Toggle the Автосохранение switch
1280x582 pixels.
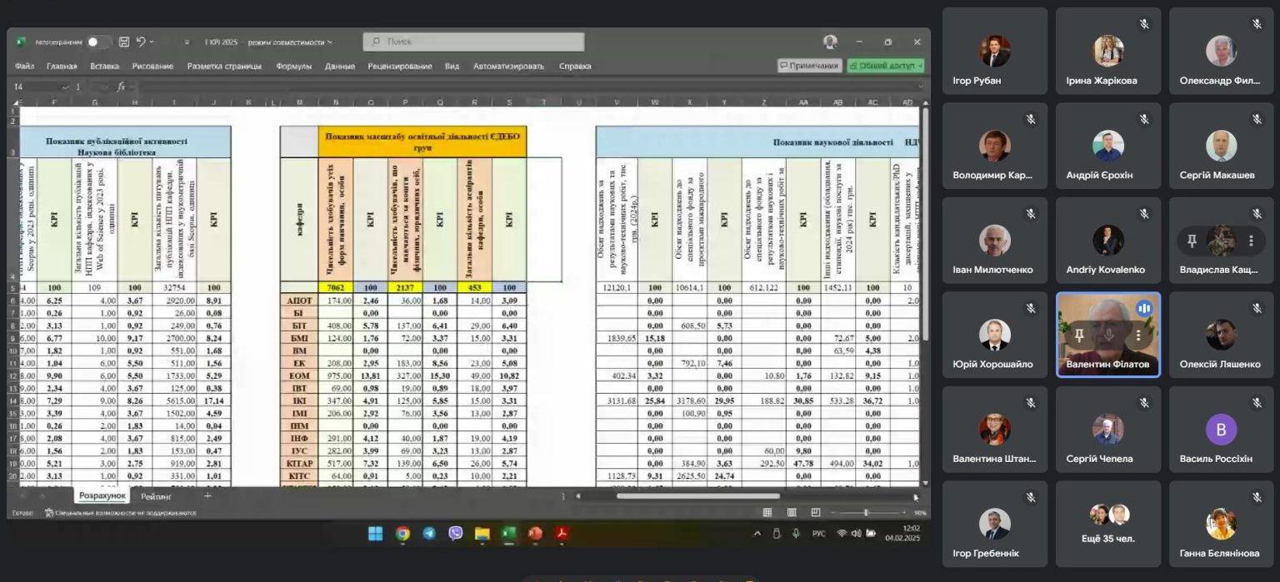[x=98, y=42]
